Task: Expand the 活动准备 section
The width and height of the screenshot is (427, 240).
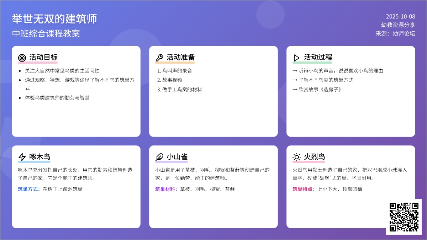Action: [x=213, y=91]
